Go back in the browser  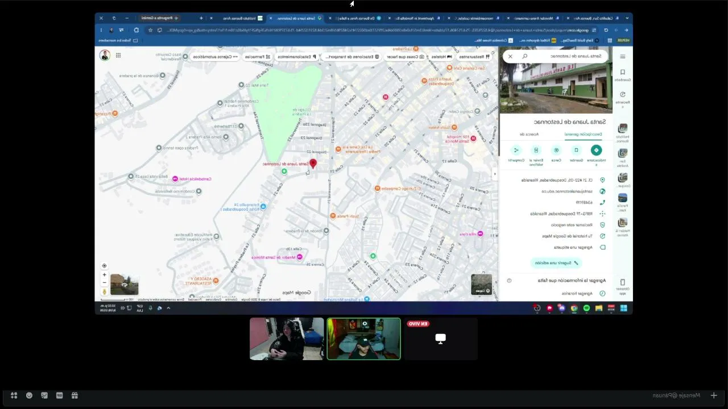point(626,30)
